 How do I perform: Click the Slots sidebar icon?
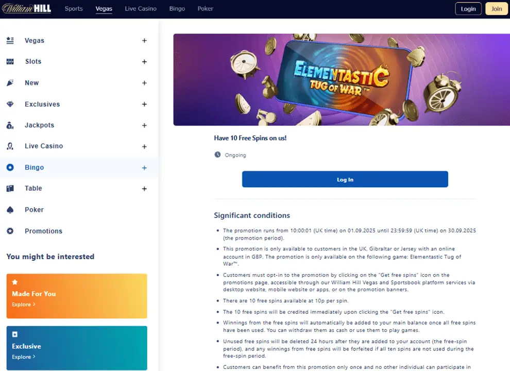tap(10, 62)
